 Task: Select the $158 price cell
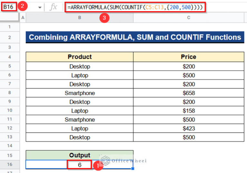pos(189,111)
